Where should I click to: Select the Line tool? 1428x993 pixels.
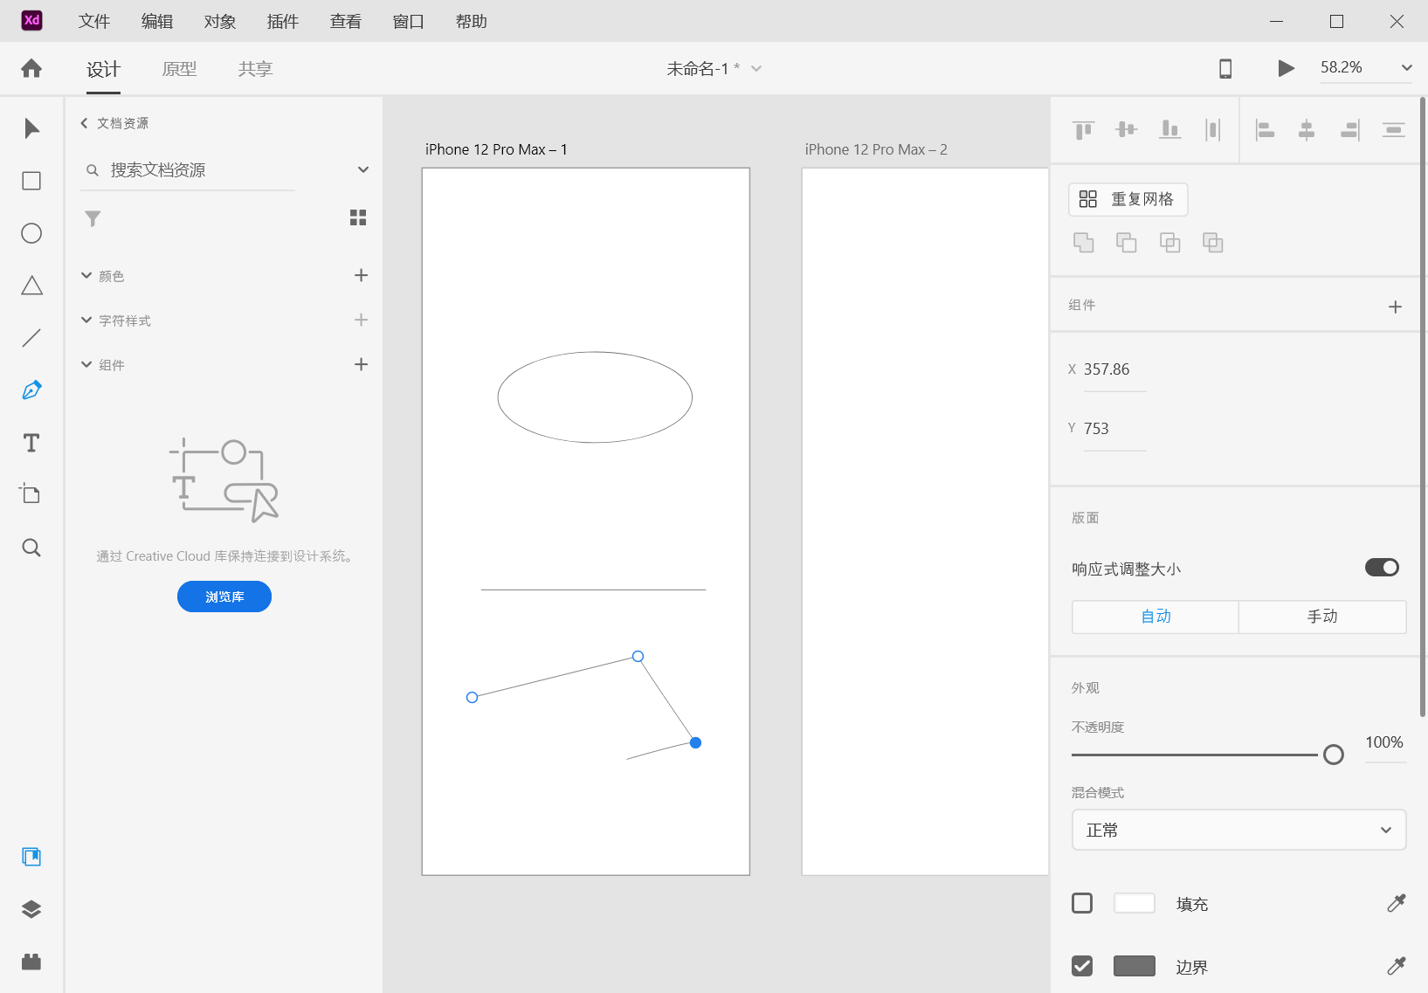[31, 338]
